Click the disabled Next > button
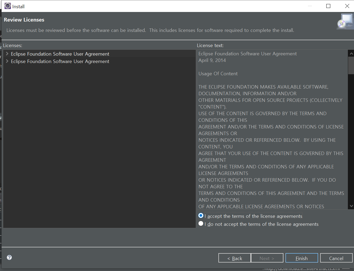 [267, 258]
